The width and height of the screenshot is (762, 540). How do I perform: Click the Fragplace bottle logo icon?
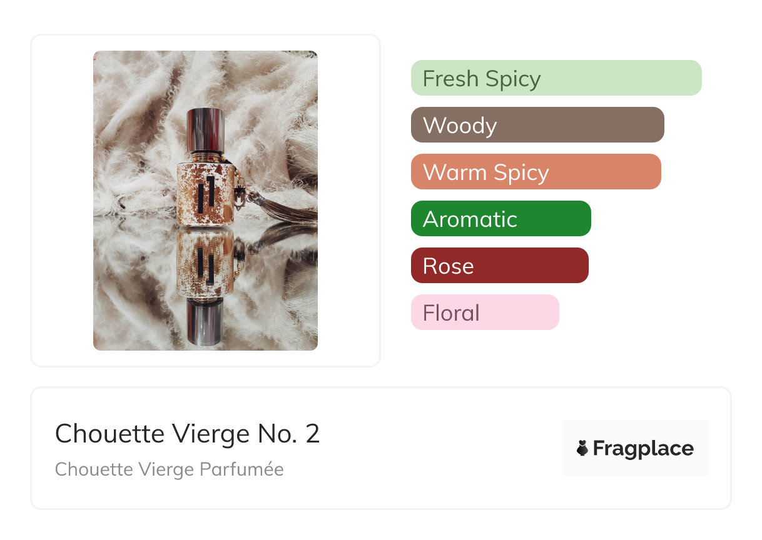[582, 448]
